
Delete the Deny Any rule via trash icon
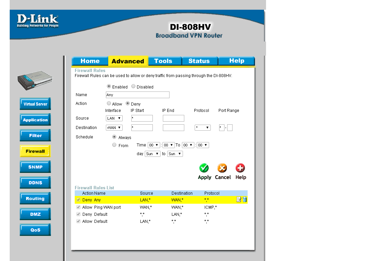tap(245, 200)
